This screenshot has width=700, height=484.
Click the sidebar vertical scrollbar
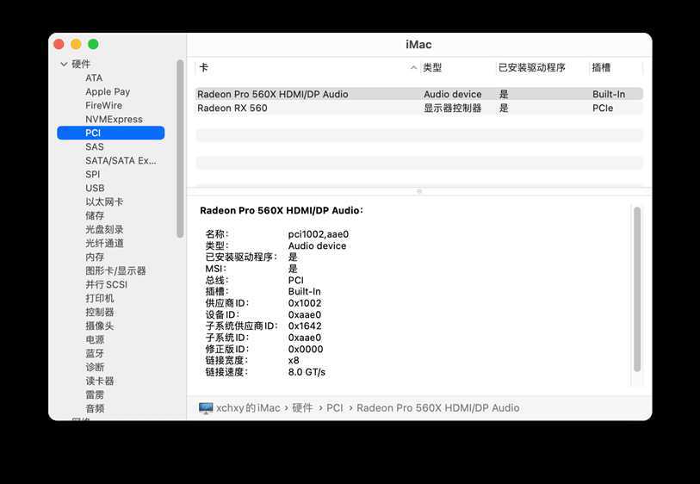coord(180,149)
